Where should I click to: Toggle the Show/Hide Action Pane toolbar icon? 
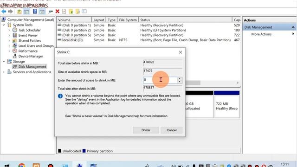[42, 12]
